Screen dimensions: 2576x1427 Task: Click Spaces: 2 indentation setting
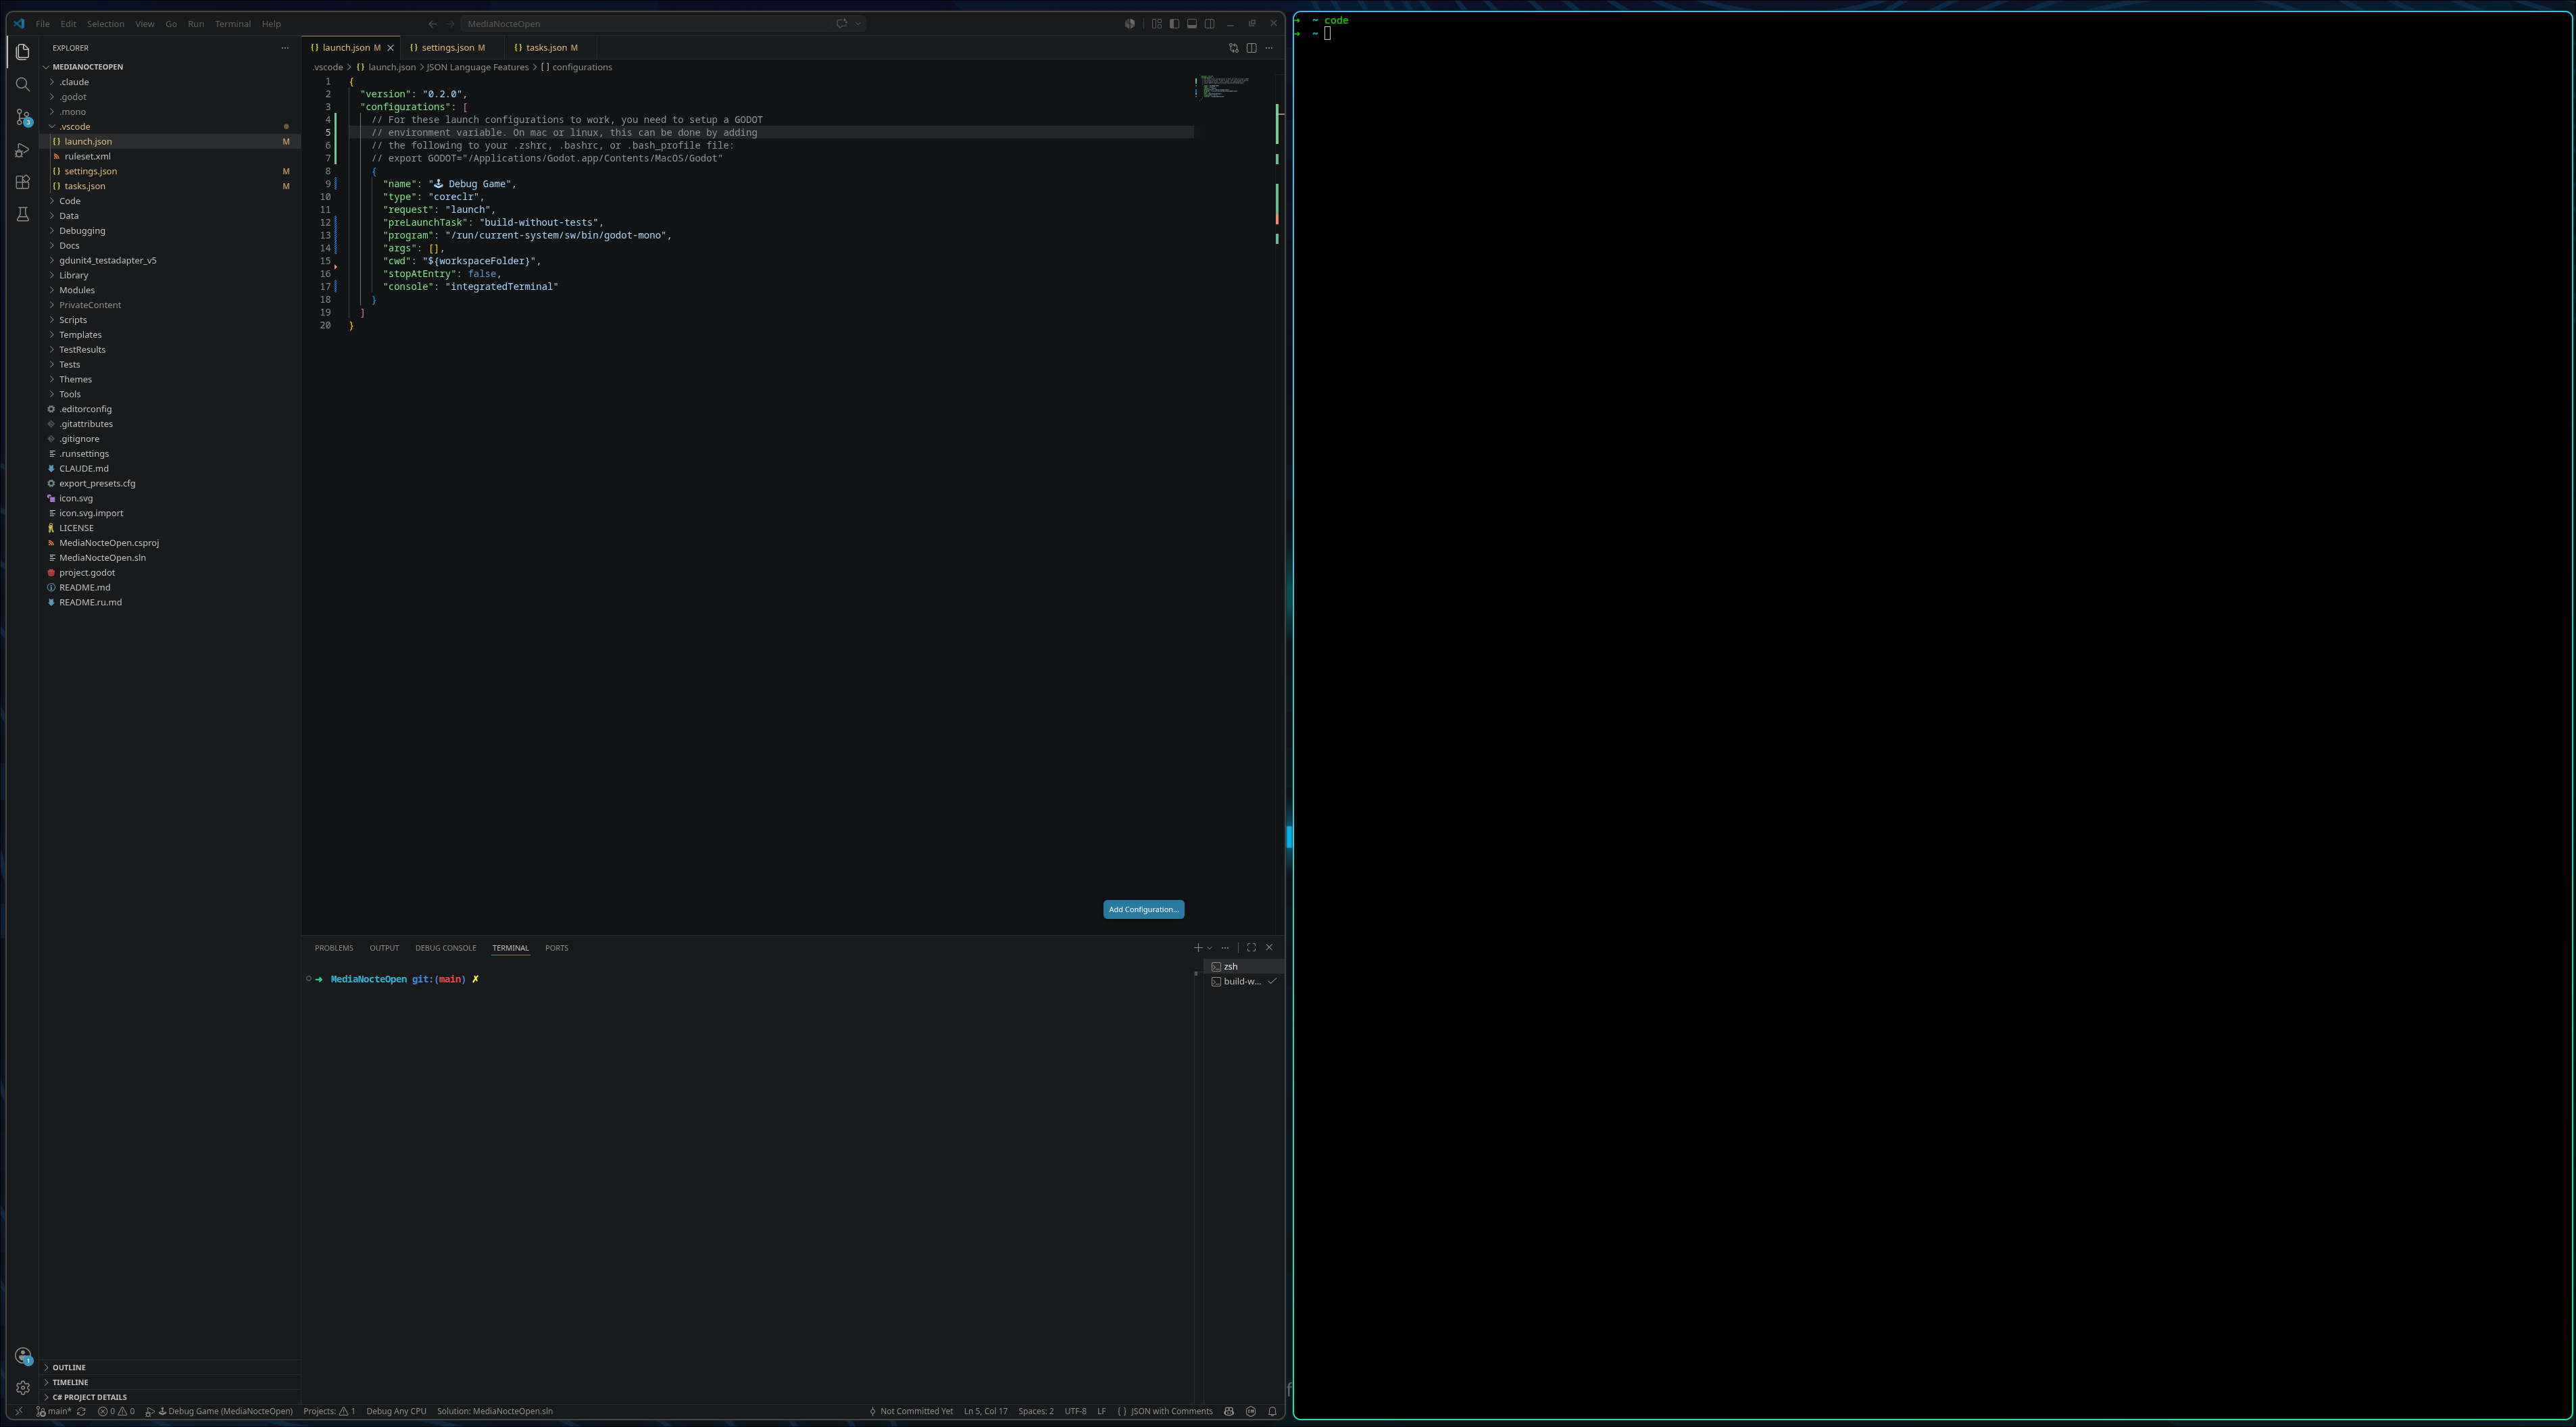[x=1035, y=1412]
